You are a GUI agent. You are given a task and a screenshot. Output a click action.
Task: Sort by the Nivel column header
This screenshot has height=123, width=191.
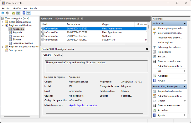tap(53, 24)
